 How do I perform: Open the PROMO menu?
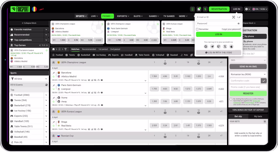107,16
